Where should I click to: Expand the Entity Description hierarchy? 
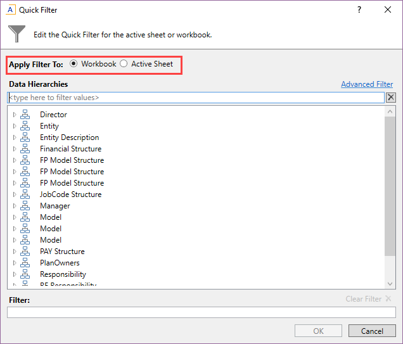click(x=15, y=137)
